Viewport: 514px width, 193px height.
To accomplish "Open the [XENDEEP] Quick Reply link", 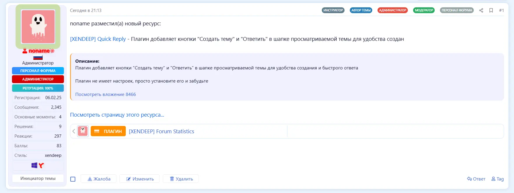I will [98, 39].
